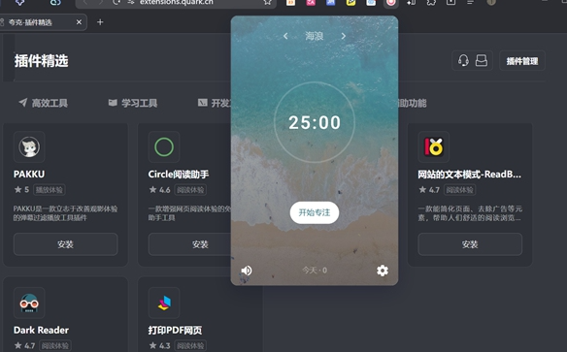Click Circle阅读助手's 阅读体验 tag
Image resolution: width=567 pixels, height=352 pixels.
pyautogui.click(x=190, y=190)
